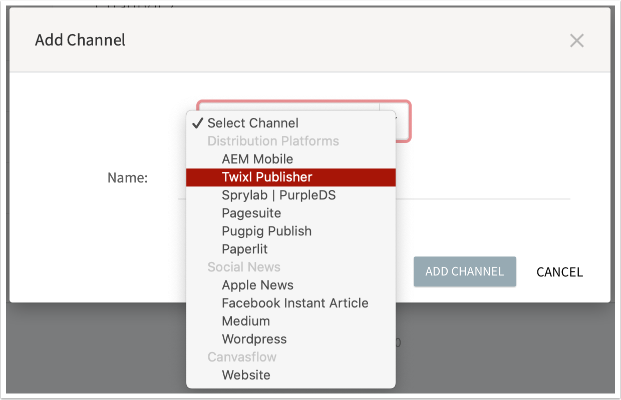Pick Wordpress from the dropdown
The width and height of the screenshot is (621, 400).
(x=291, y=339)
